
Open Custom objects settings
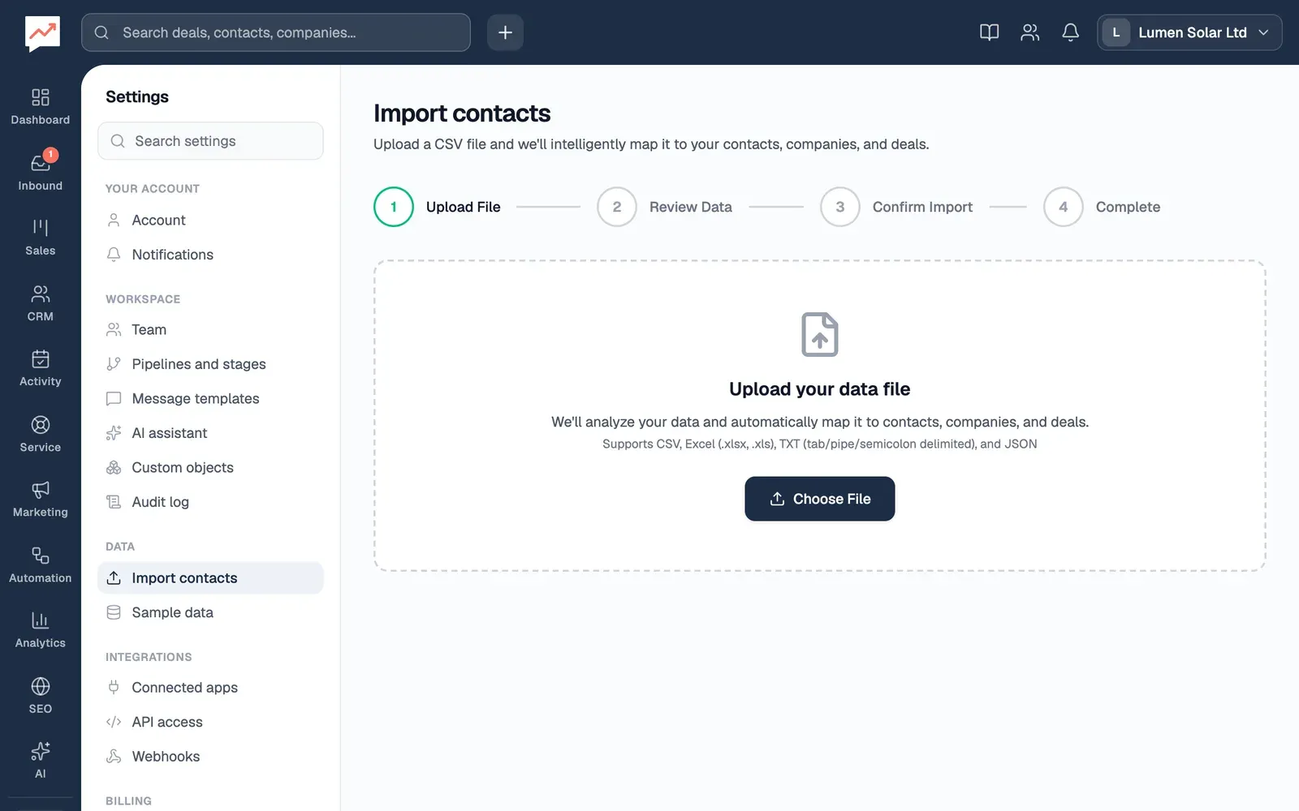point(210,468)
